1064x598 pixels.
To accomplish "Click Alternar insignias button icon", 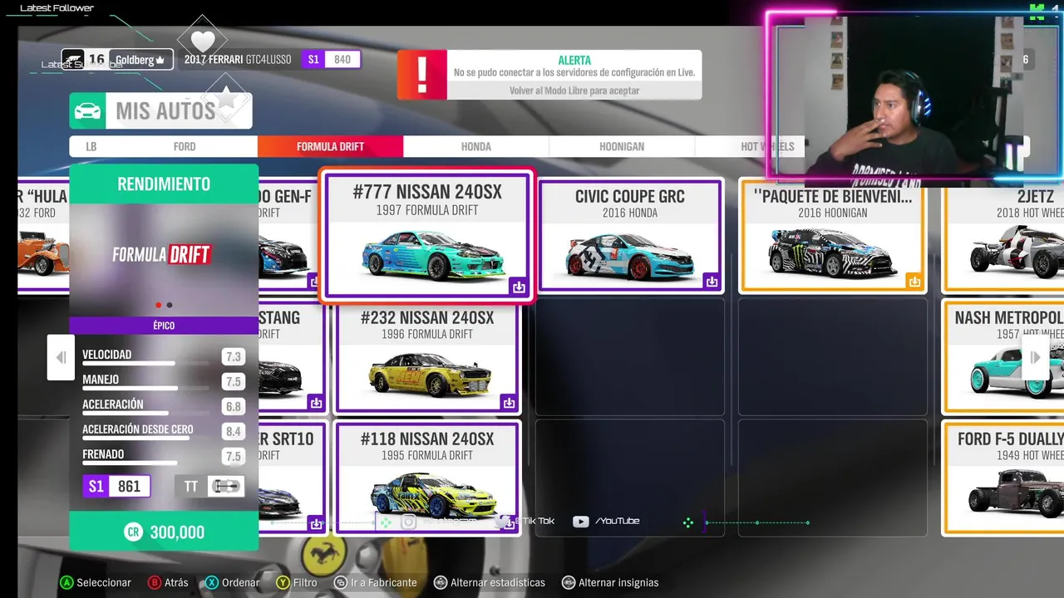I will coord(569,583).
